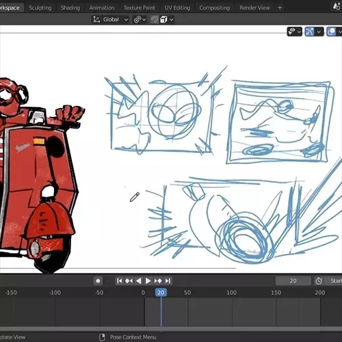This screenshot has width=342, height=342.
Task: Open transform orientation Global dropdown
Action: pyautogui.click(x=110, y=20)
